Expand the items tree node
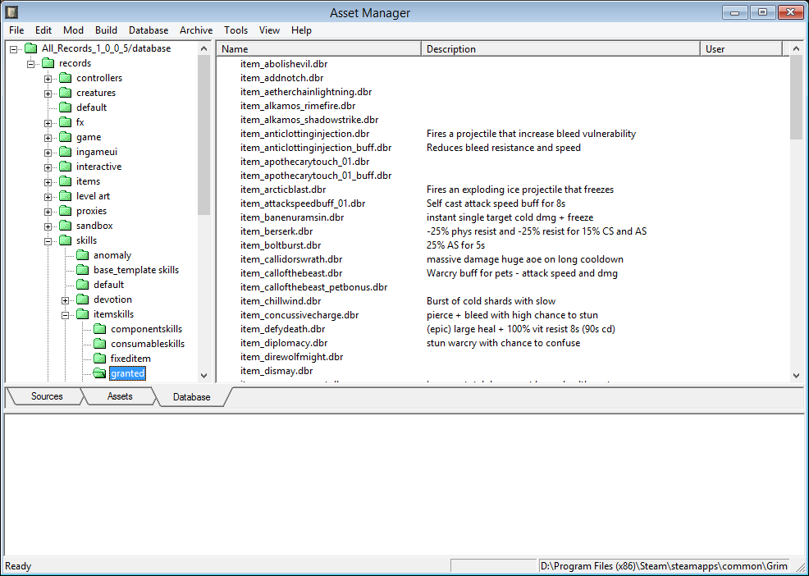 pos(48,182)
